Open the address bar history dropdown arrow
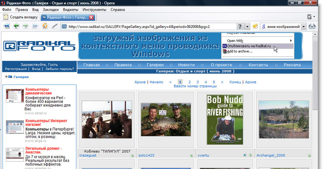Screen dimensions: 323x169 click(247, 26)
